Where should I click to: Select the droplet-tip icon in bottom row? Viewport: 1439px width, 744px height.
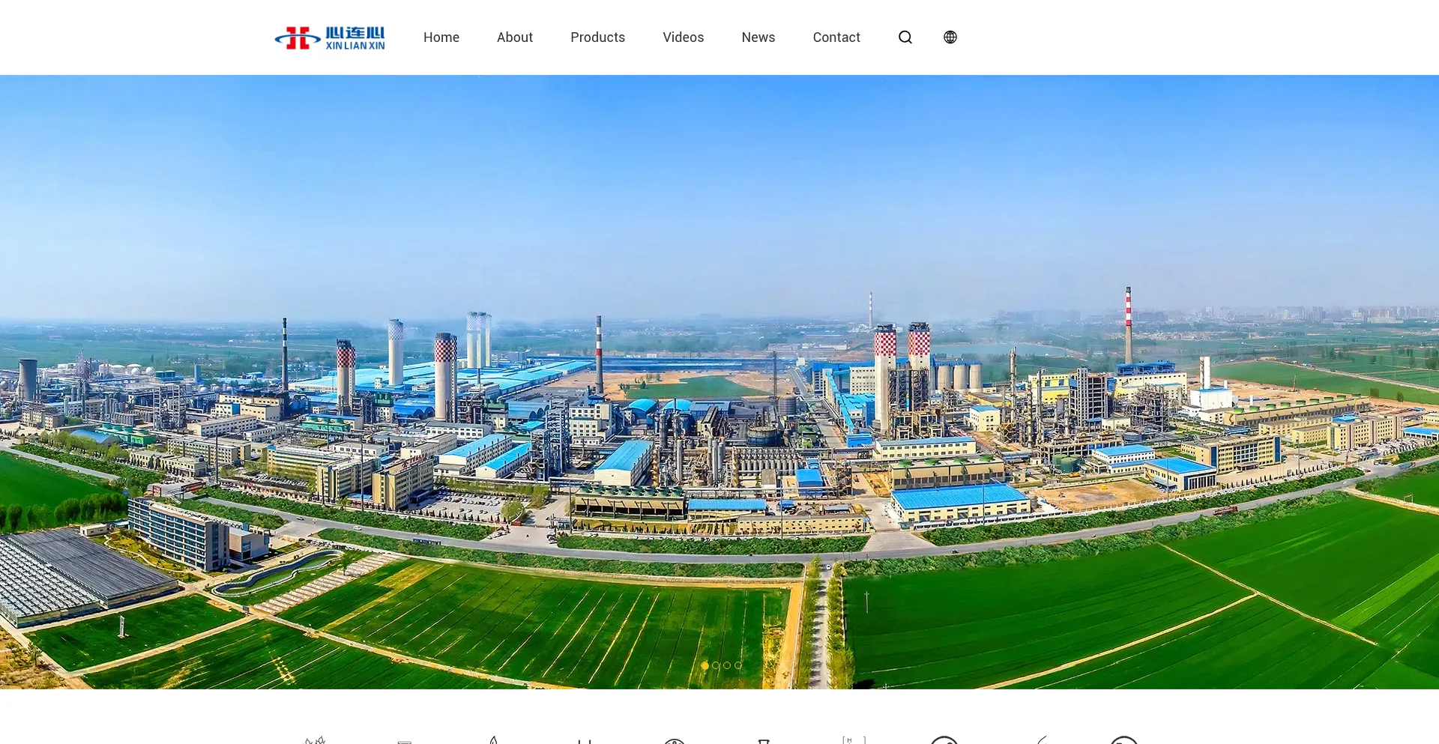click(x=494, y=740)
